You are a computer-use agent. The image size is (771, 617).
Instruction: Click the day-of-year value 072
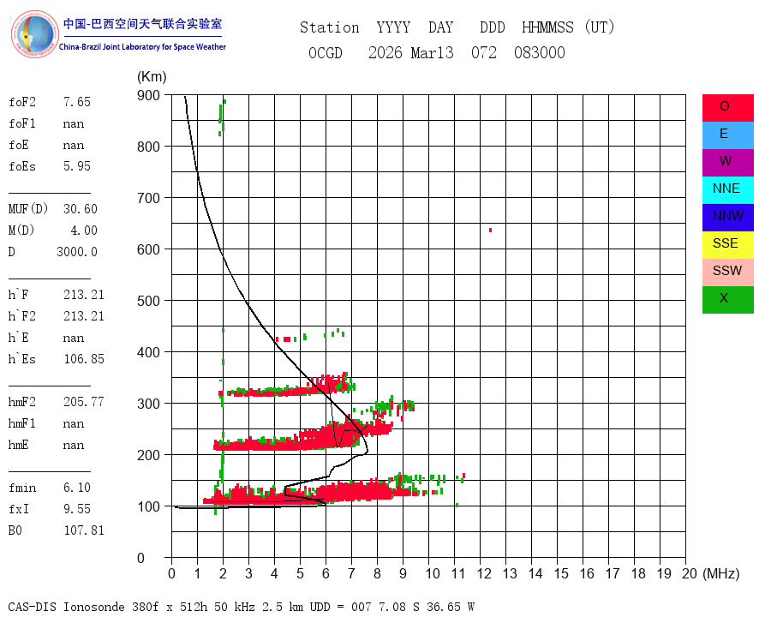pos(484,52)
